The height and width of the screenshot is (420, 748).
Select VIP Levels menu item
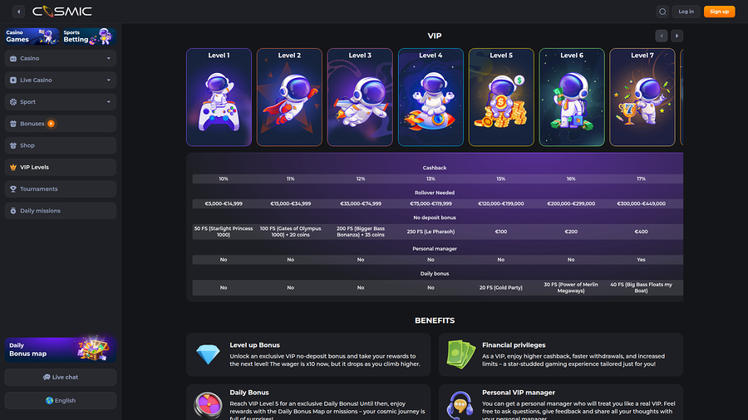tap(61, 167)
